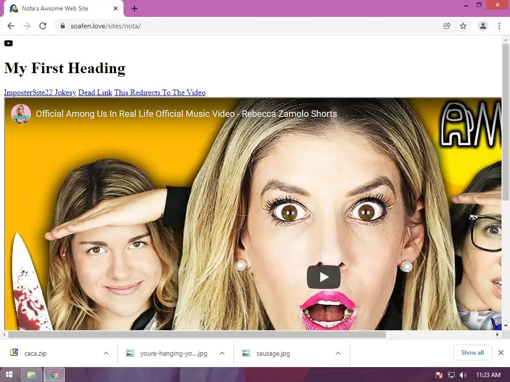This screenshot has height=382, width=510.
Task: Close the downloads bar
Action: point(501,353)
